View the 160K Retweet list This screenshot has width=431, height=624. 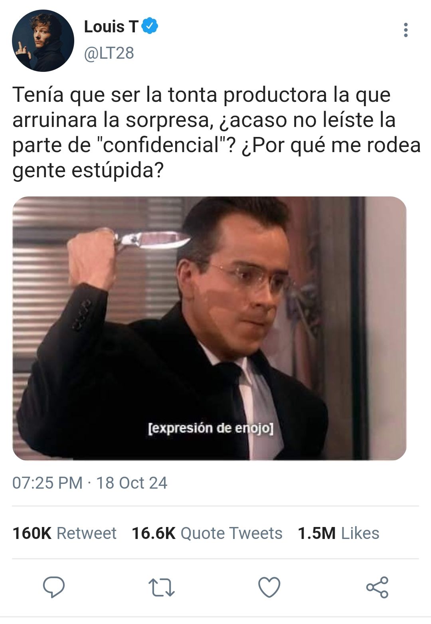pyautogui.click(x=64, y=533)
